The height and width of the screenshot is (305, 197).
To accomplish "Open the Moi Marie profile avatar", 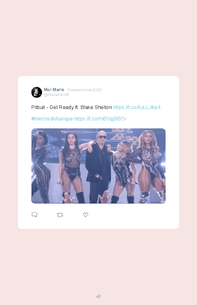I will tap(37, 92).
